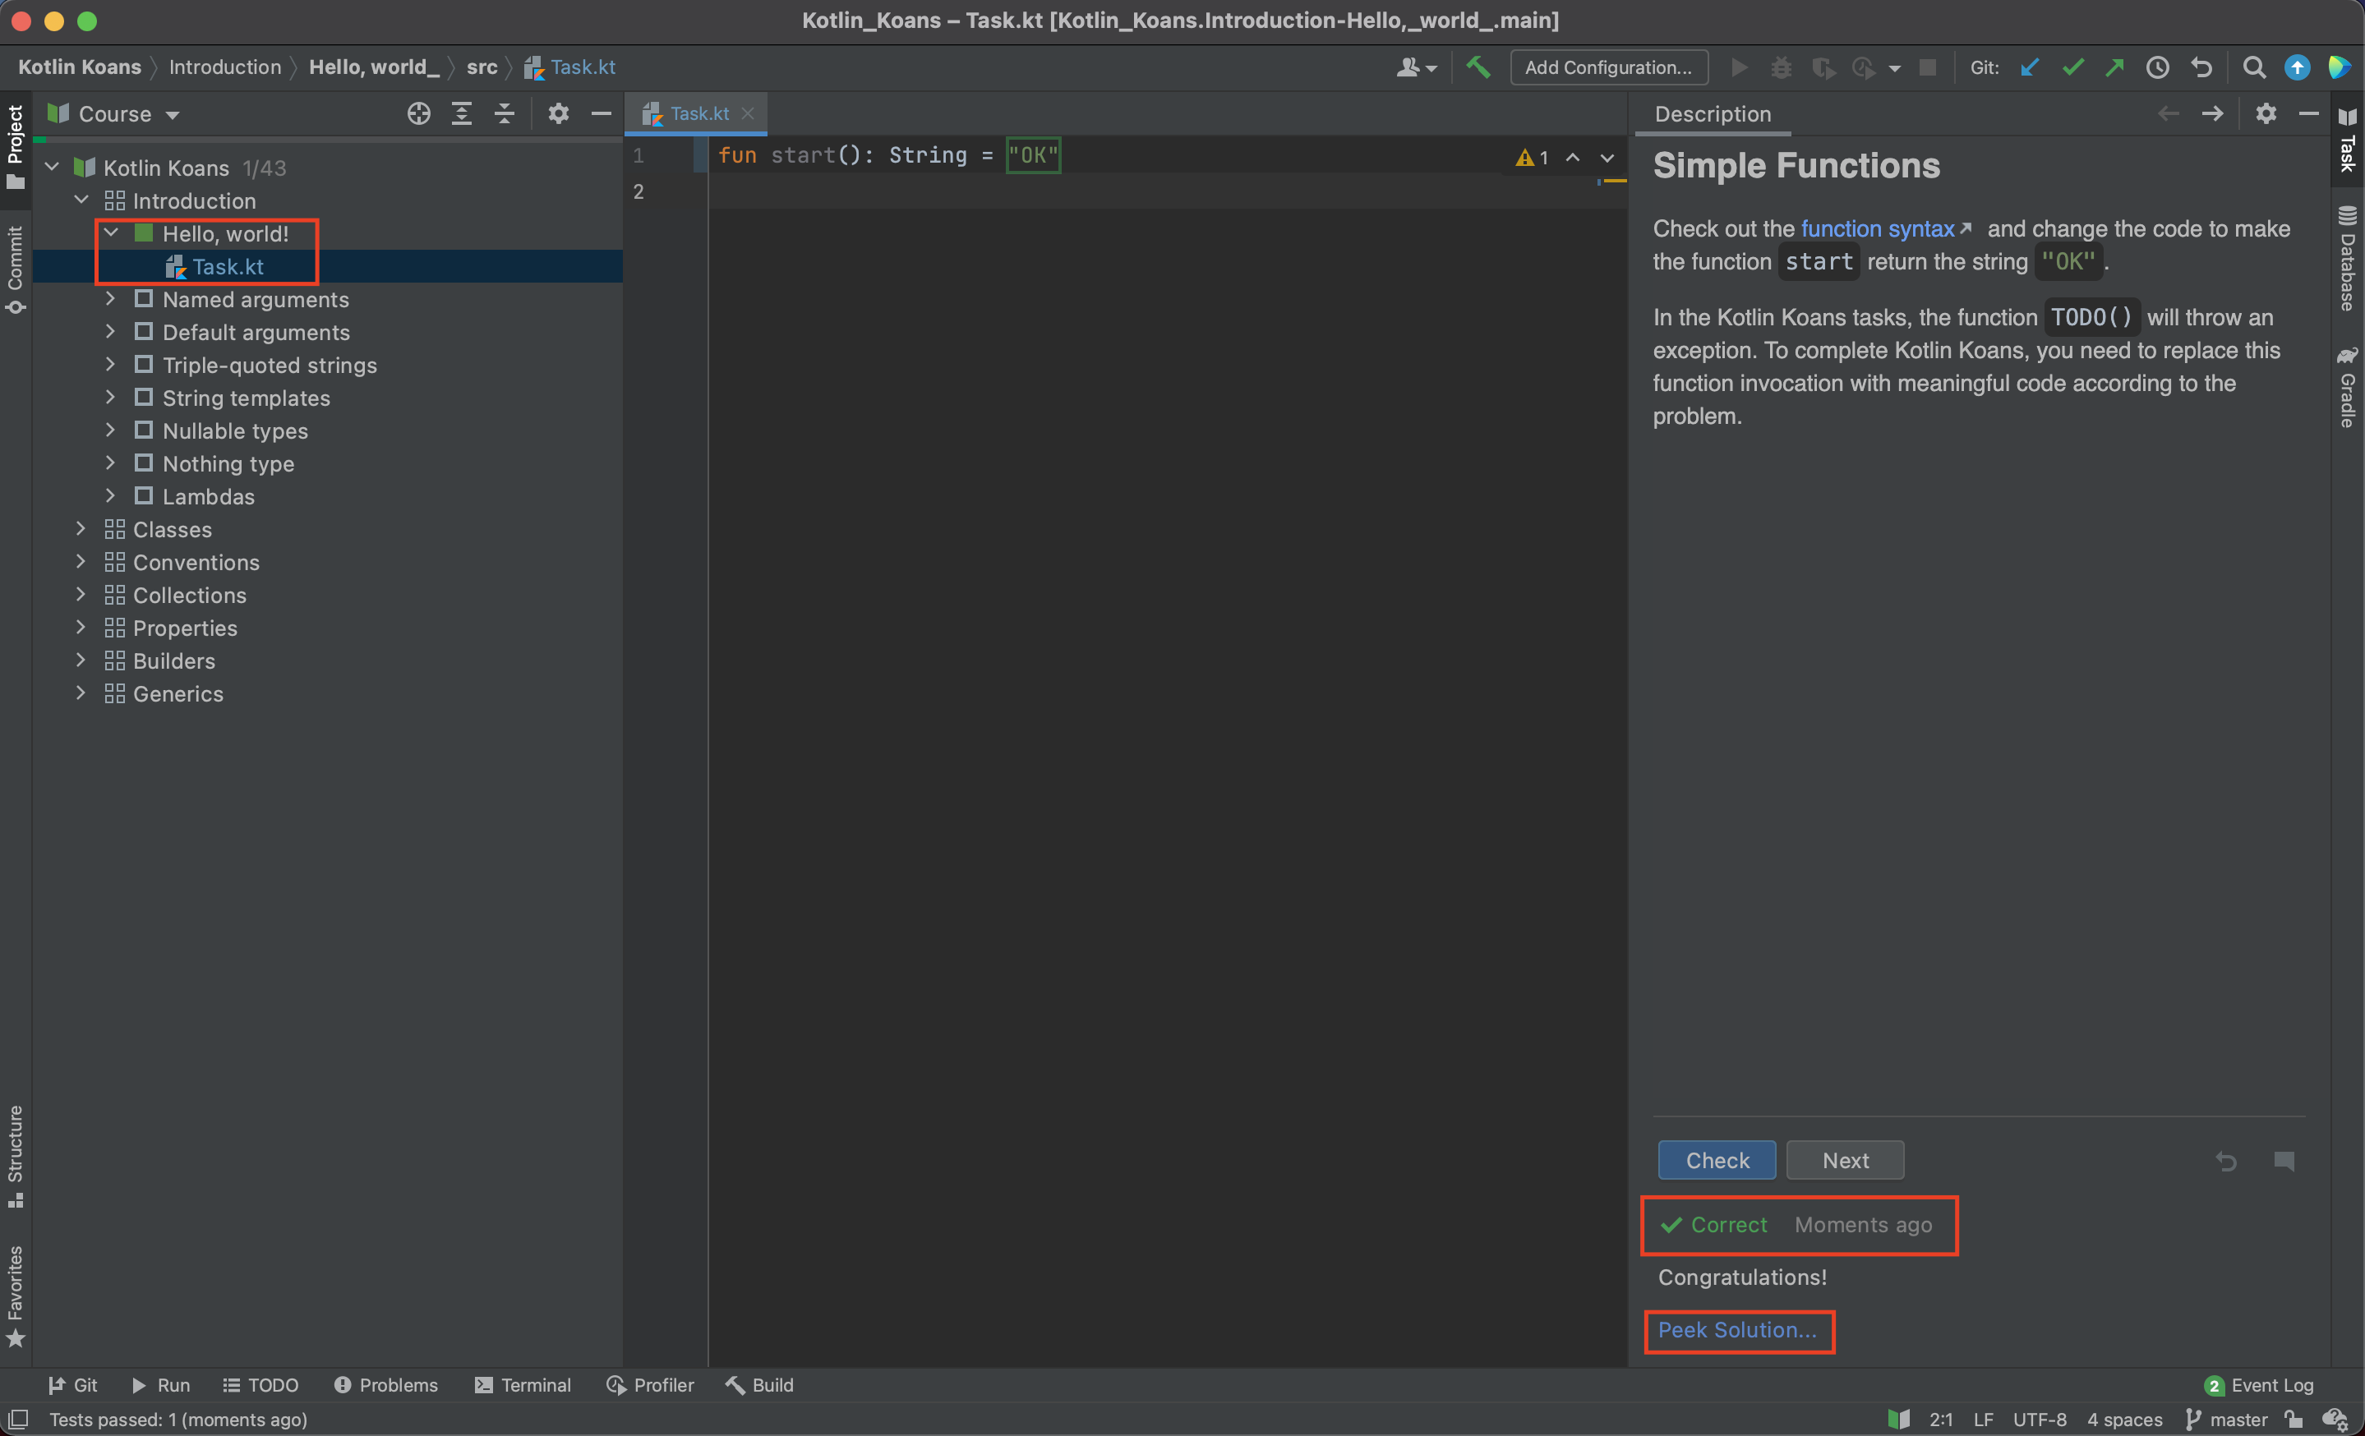Viewport: 2365px width, 1436px height.
Task: Open the Course view dropdown
Action: pos(173,115)
